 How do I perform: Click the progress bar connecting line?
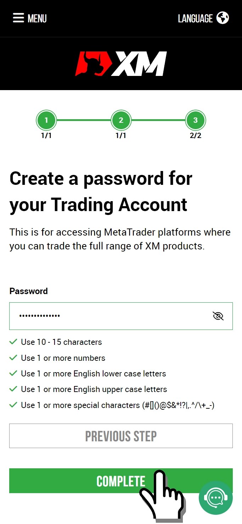(x=84, y=120)
